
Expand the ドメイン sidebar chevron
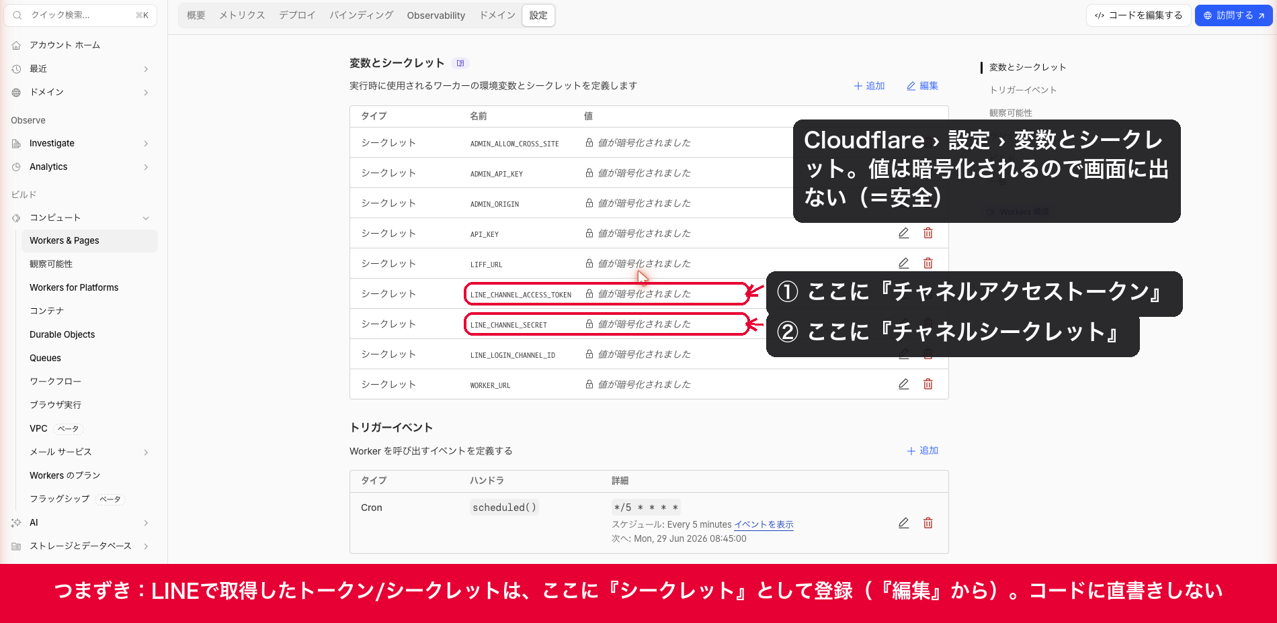pyautogui.click(x=146, y=93)
